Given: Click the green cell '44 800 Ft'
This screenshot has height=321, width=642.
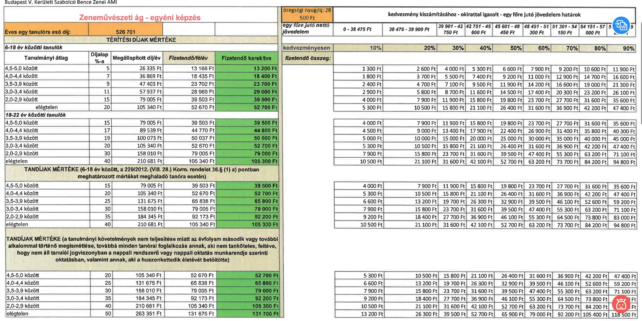Looking at the screenshot, I should click(x=247, y=131).
